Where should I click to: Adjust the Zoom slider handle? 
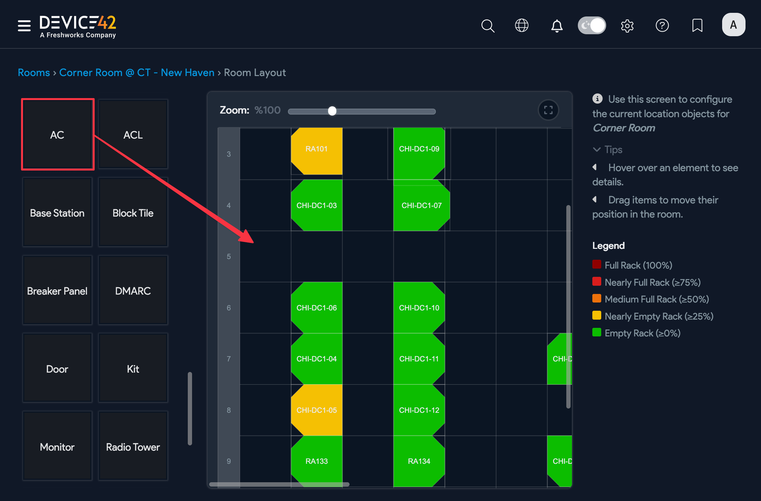pyautogui.click(x=332, y=111)
